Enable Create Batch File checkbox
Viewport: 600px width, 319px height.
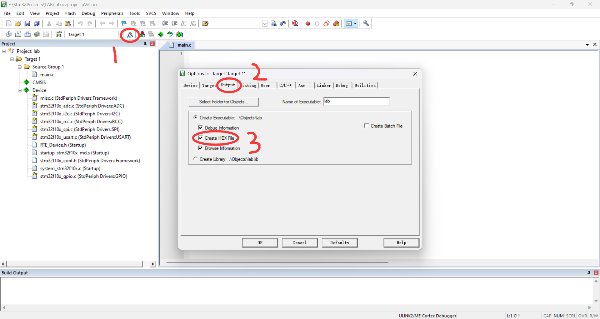tap(366, 126)
